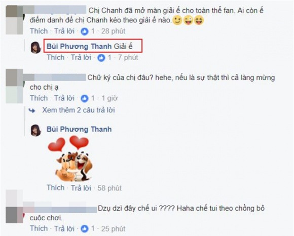Toggle Thích on the Giải ế reply
This screenshot has width=294, height=236.
(55, 57)
